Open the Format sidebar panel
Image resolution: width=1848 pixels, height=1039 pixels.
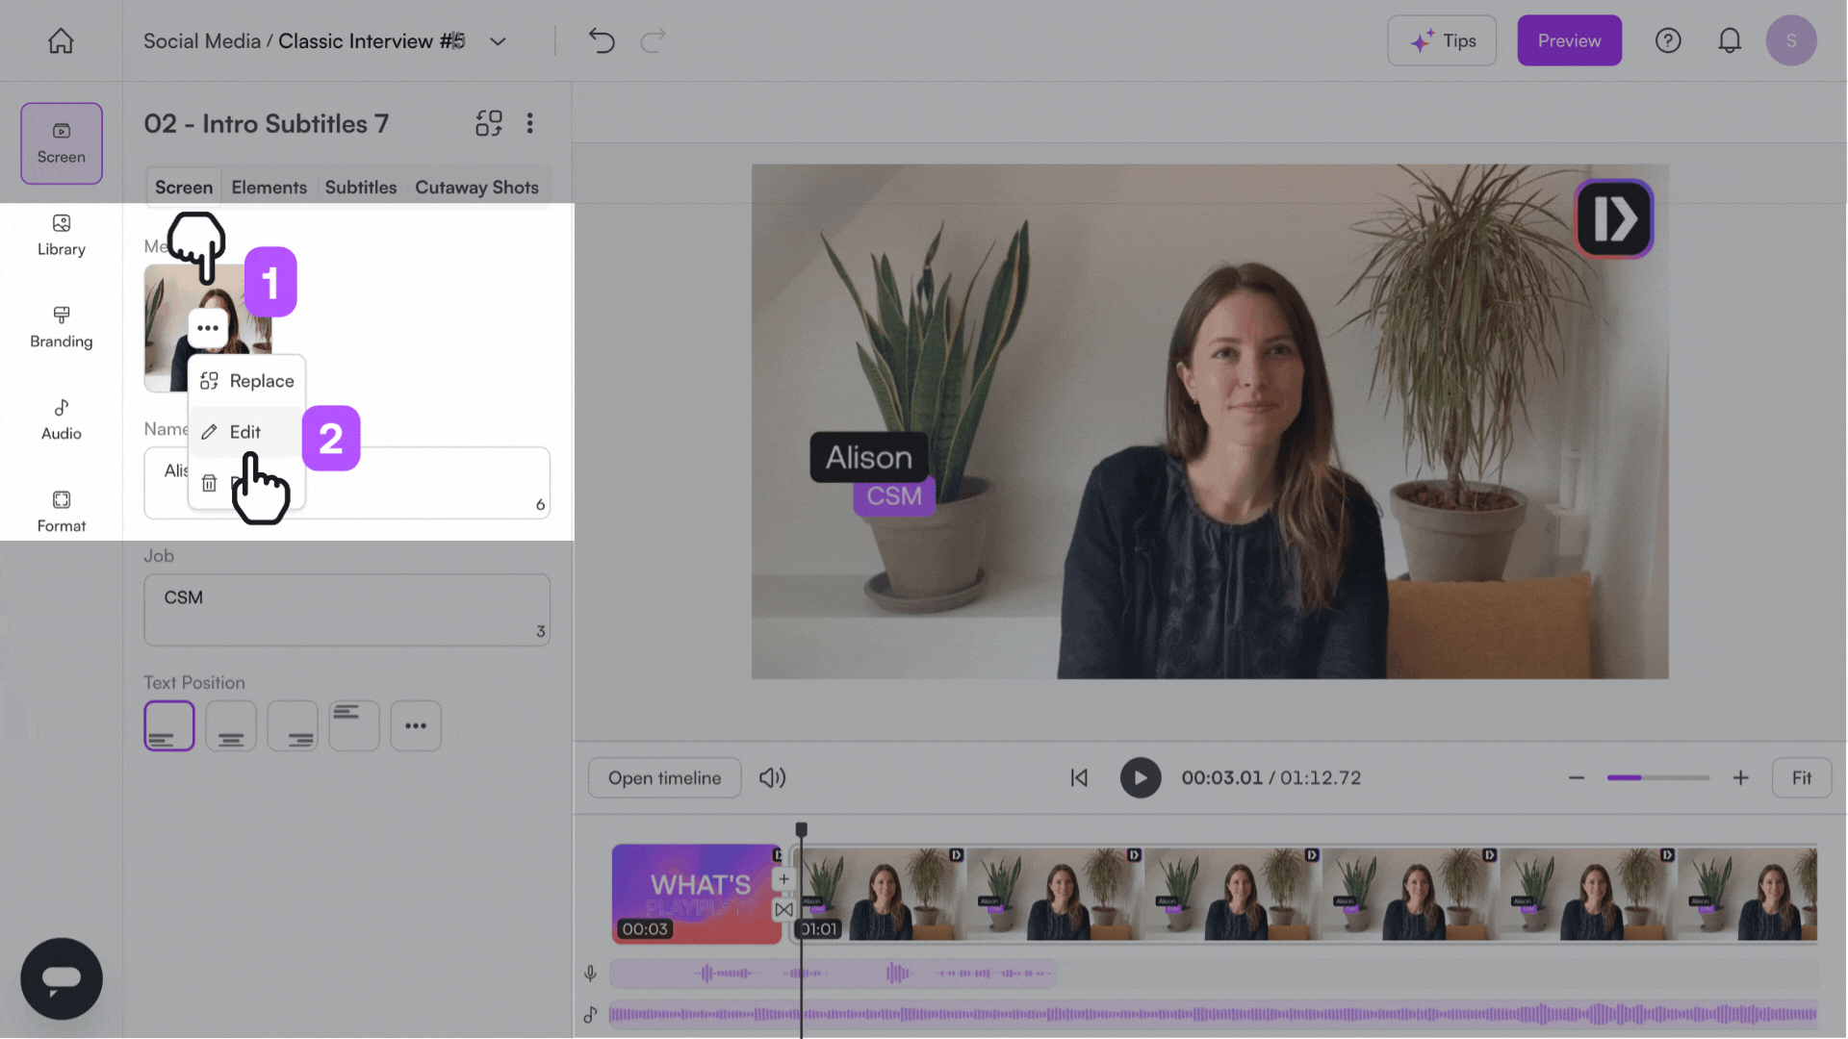coord(61,511)
